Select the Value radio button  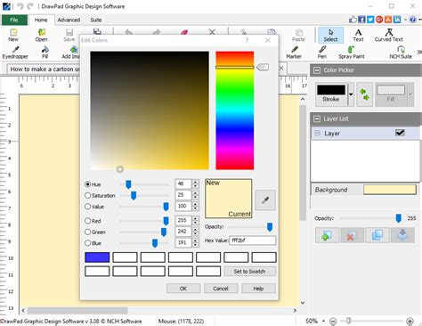click(x=87, y=207)
